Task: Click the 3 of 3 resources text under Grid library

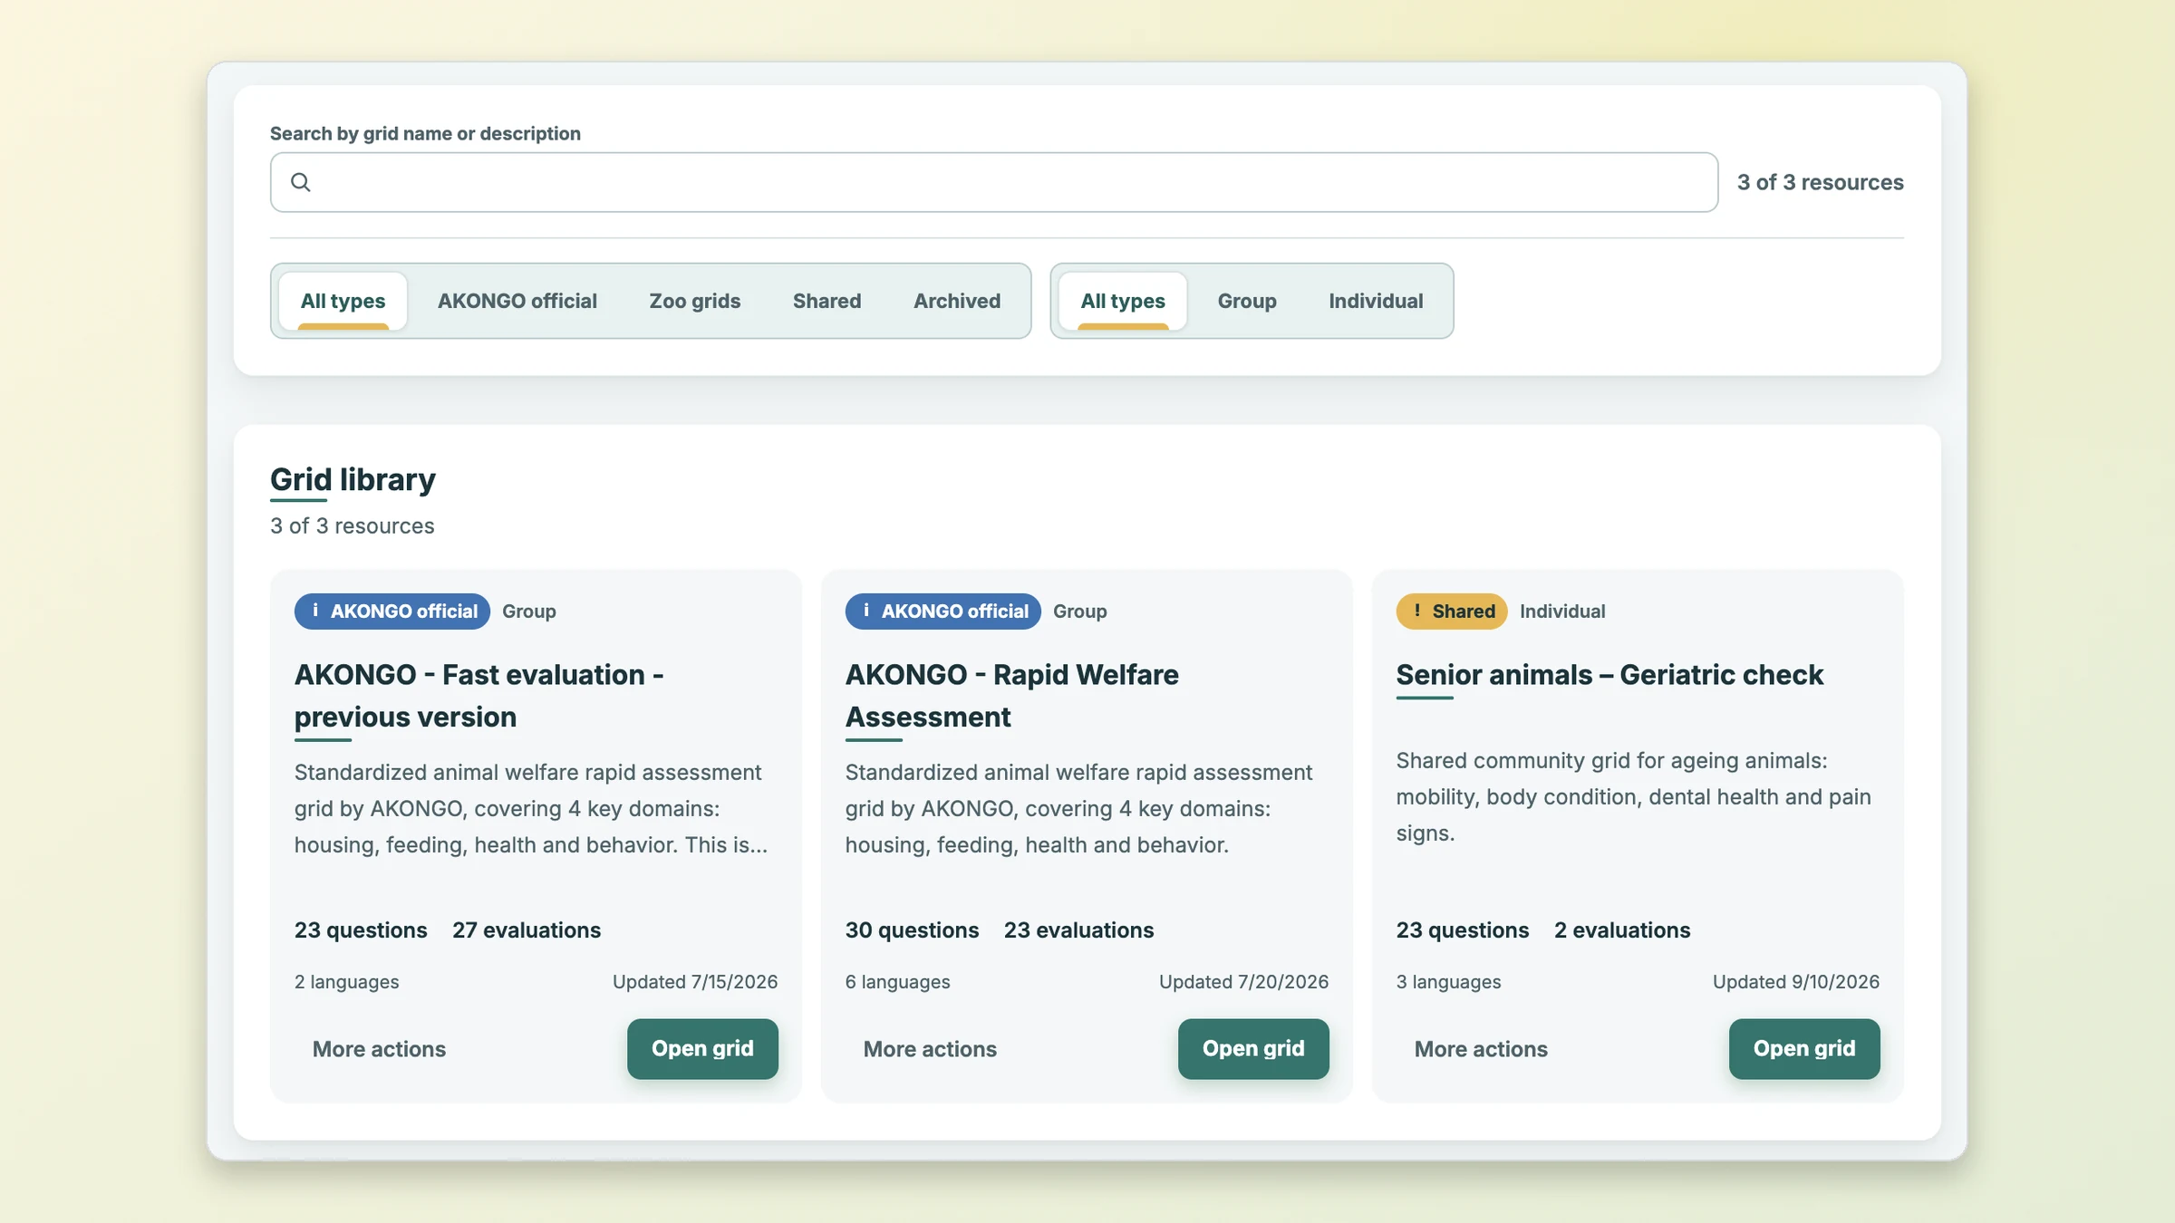Action: [x=352, y=525]
